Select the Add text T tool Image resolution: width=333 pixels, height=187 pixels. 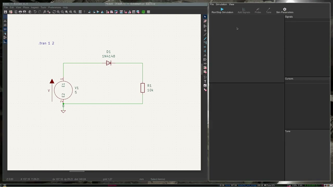205,81
